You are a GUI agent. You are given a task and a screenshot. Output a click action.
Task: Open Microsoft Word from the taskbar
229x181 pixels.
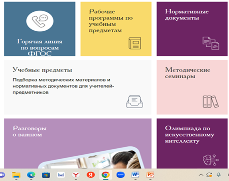point(135,175)
